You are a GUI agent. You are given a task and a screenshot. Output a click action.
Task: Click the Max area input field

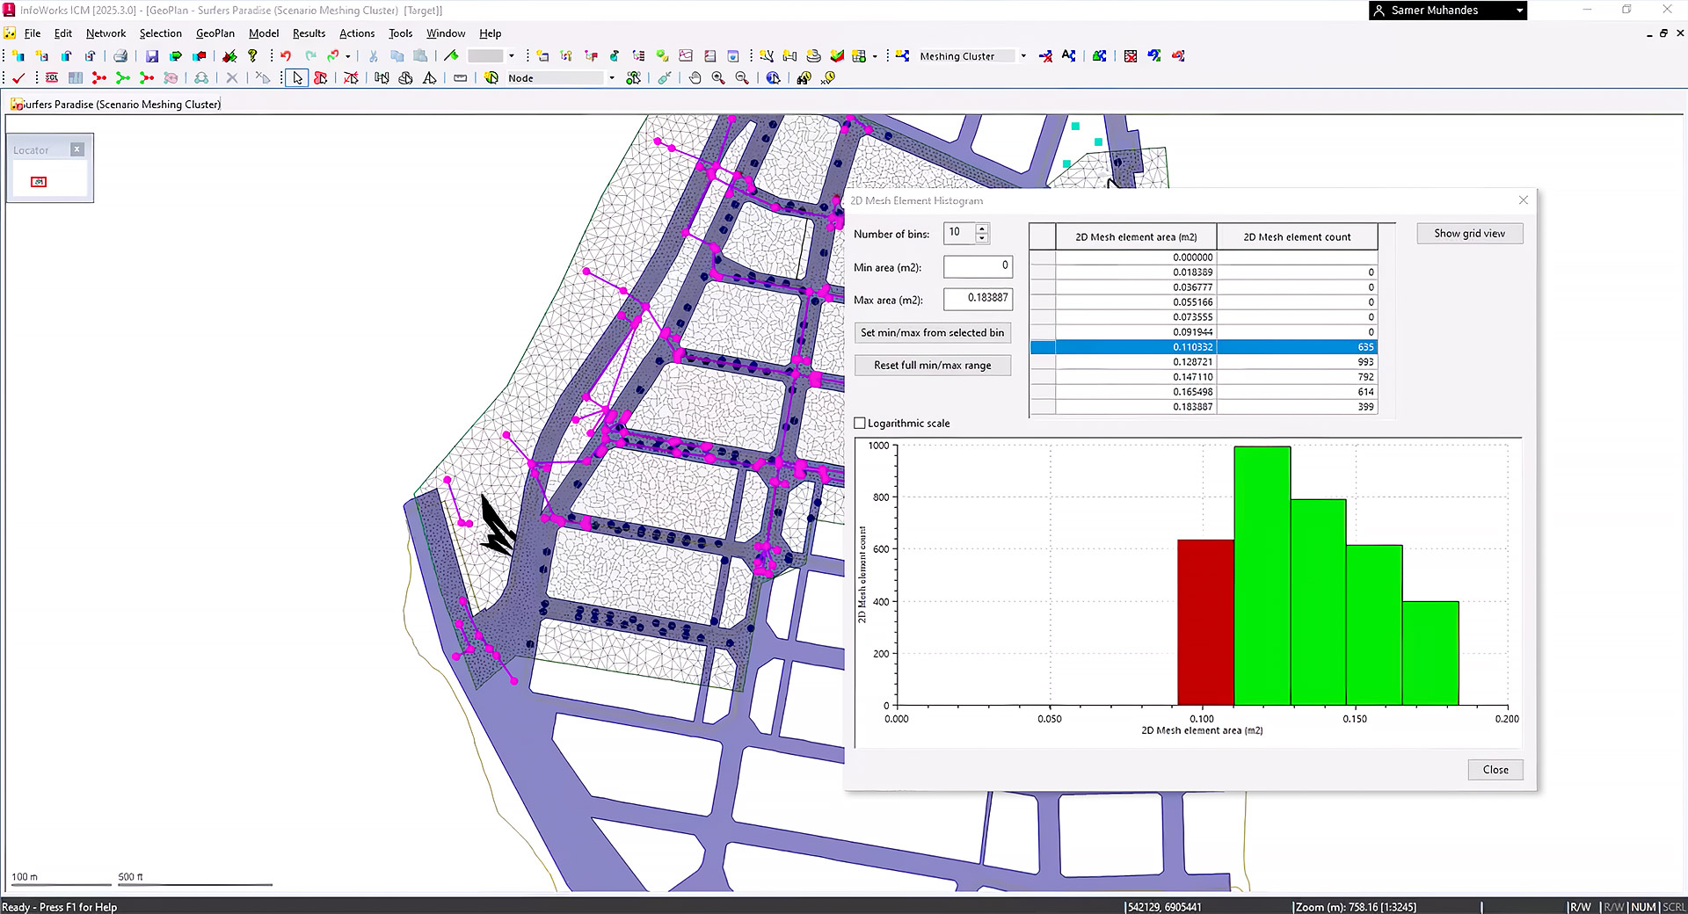point(978,299)
